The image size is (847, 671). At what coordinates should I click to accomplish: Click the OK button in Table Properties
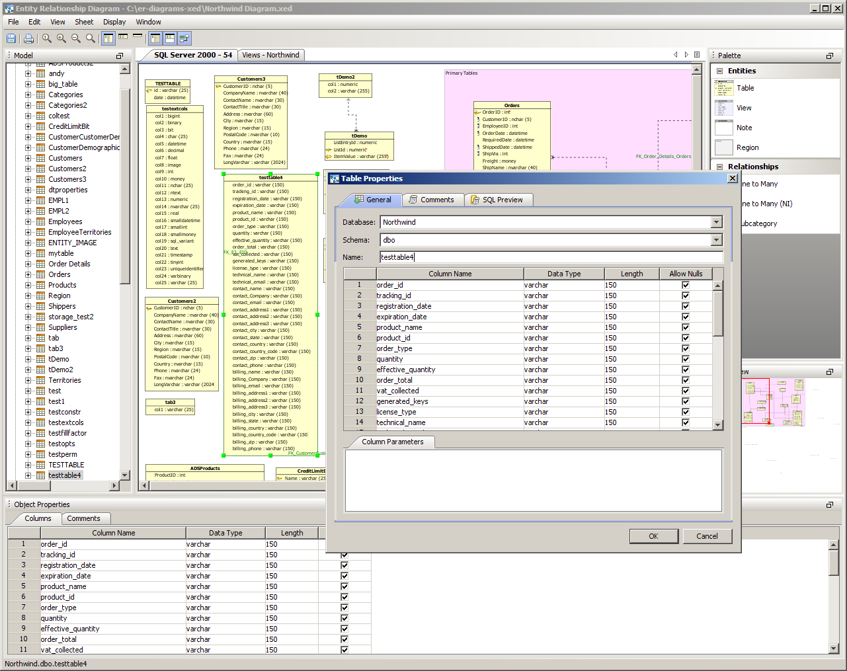coord(653,536)
